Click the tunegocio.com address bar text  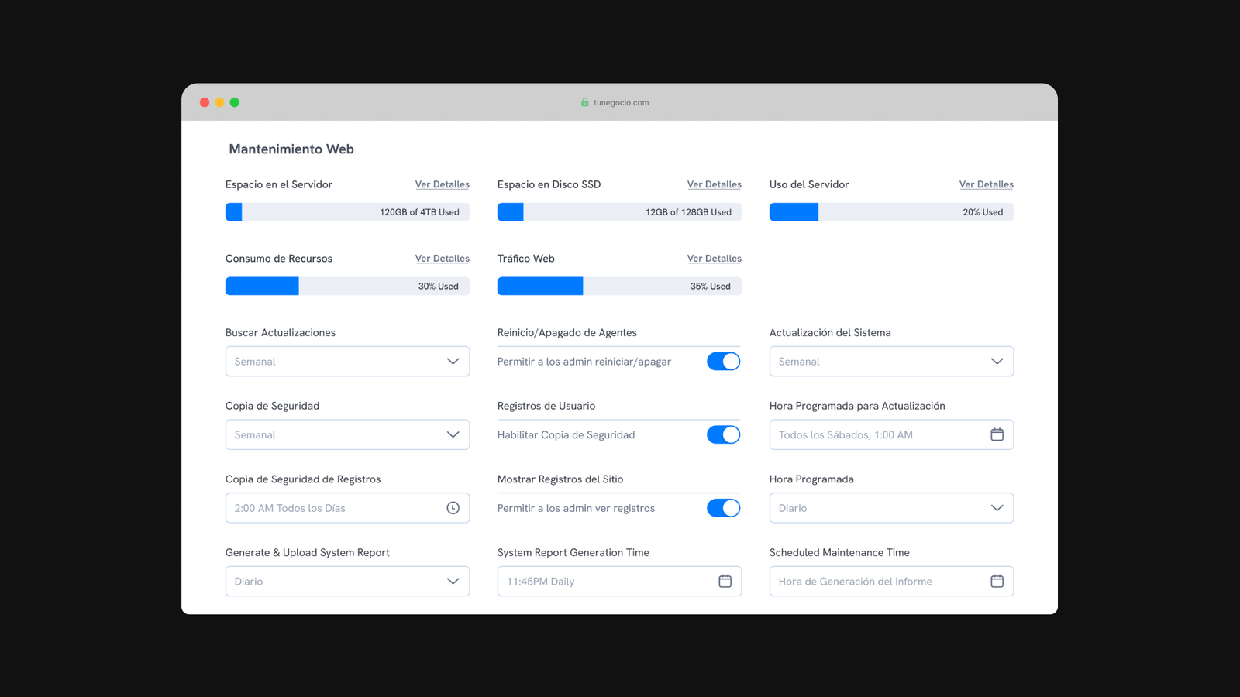click(x=621, y=102)
